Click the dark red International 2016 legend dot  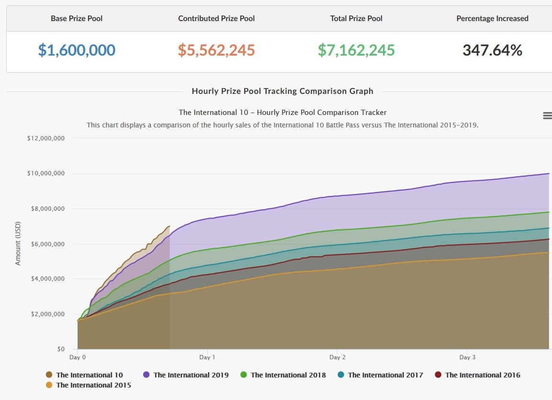click(x=438, y=375)
